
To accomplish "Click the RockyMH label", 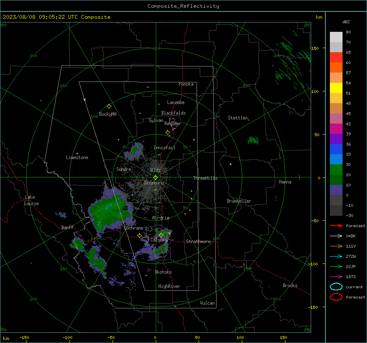I will pyautogui.click(x=108, y=114).
